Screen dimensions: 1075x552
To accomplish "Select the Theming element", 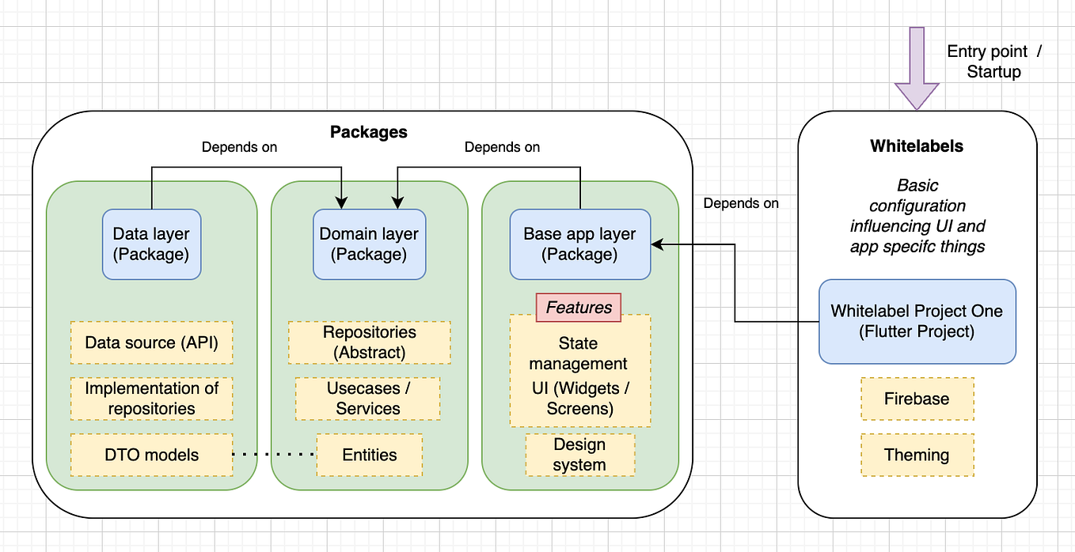I will click(917, 455).
